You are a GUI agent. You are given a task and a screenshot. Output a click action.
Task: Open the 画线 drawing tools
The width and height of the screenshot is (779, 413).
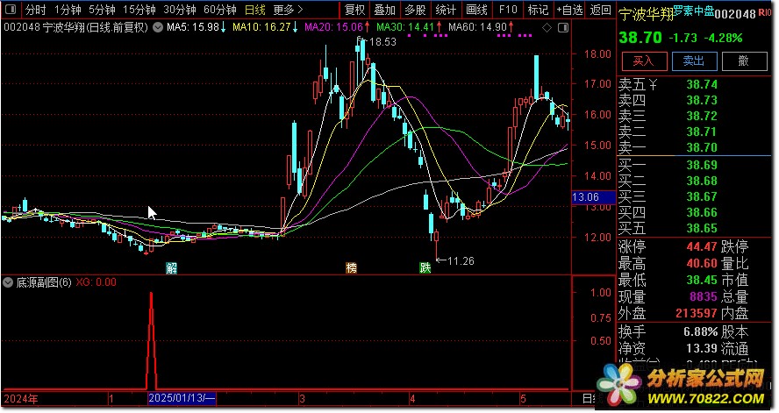tap(476, 10)
